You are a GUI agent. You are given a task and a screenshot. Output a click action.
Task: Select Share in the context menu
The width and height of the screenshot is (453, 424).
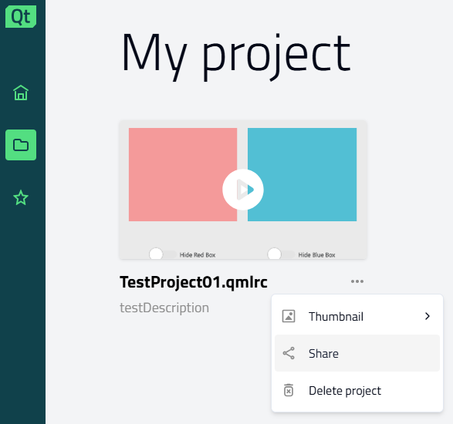357,353
